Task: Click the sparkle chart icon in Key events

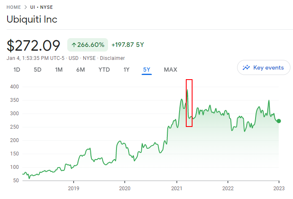Action: coord(246,67)
